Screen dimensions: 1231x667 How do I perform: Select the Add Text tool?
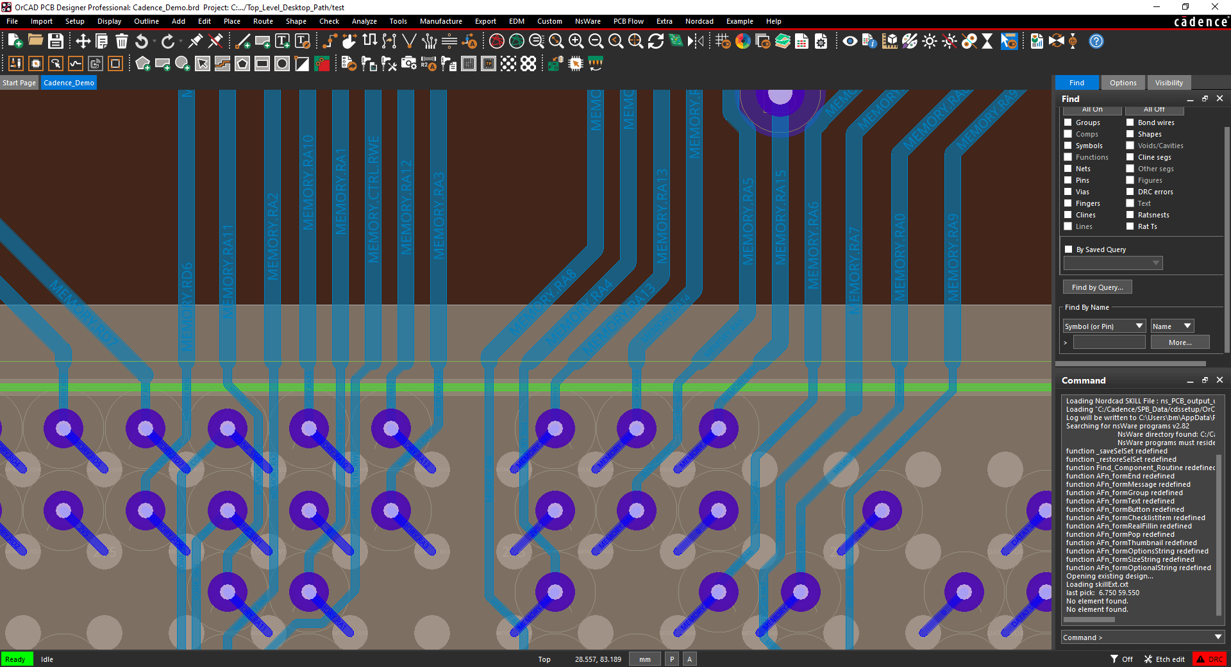282,41
